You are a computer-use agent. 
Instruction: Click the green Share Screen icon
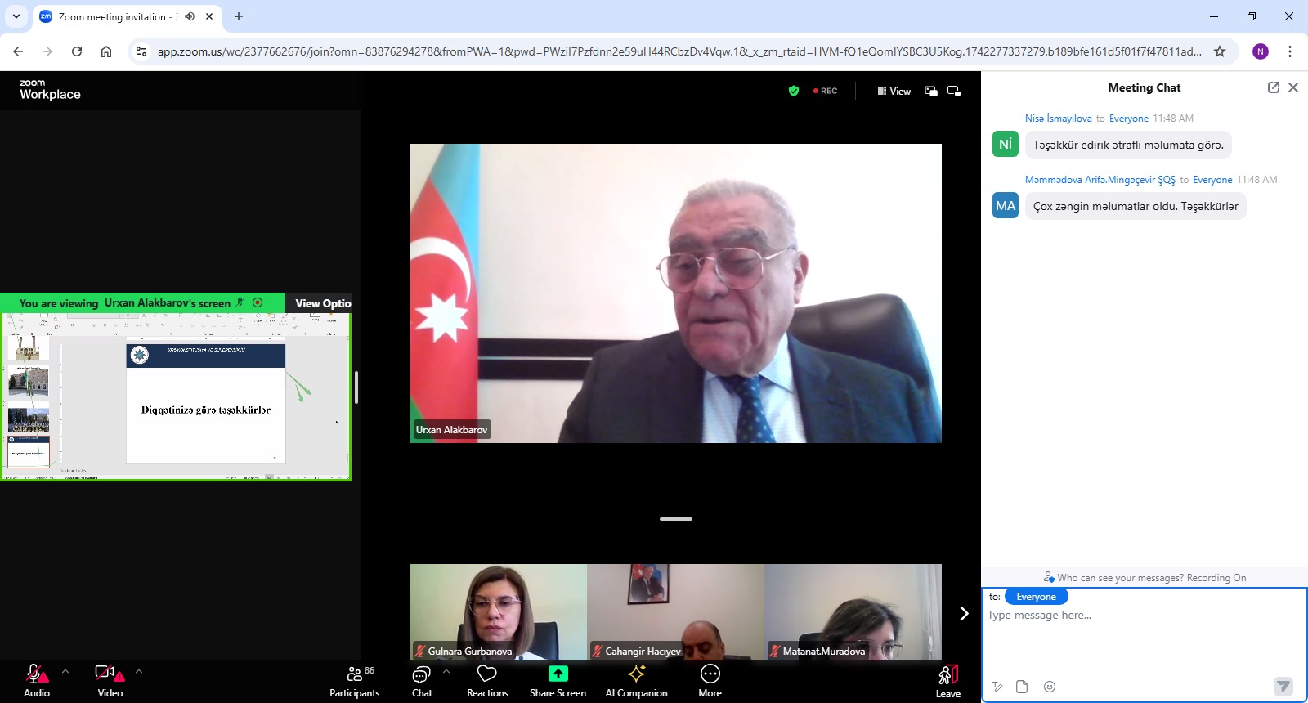click(x=558, y=674)
